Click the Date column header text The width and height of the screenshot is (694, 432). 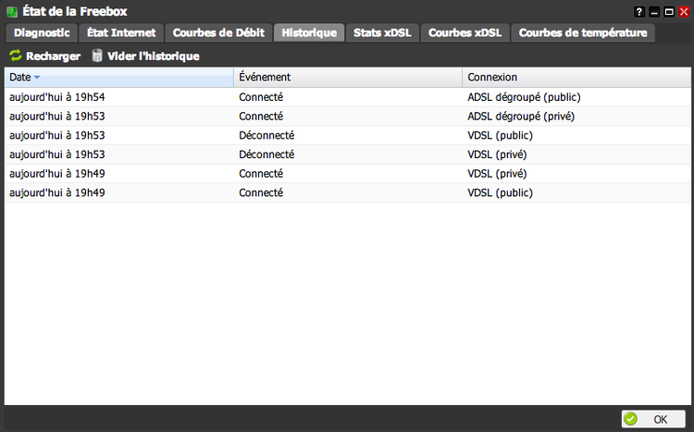click(x=20, y=77)
